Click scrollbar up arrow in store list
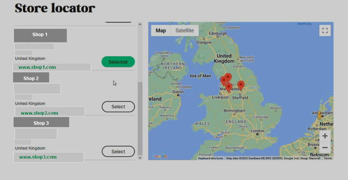The height and width of the screenshot is (180, 348). [140, 24]
